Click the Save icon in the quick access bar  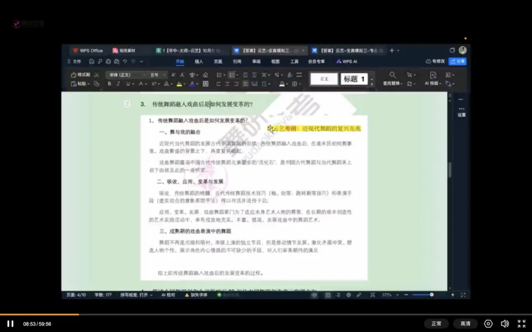pyautogui.click(x=92, y=62)
